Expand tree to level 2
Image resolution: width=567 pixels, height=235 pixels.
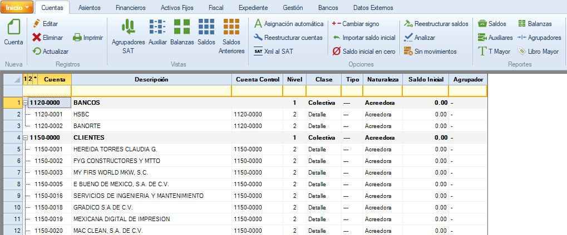(30, 79)
